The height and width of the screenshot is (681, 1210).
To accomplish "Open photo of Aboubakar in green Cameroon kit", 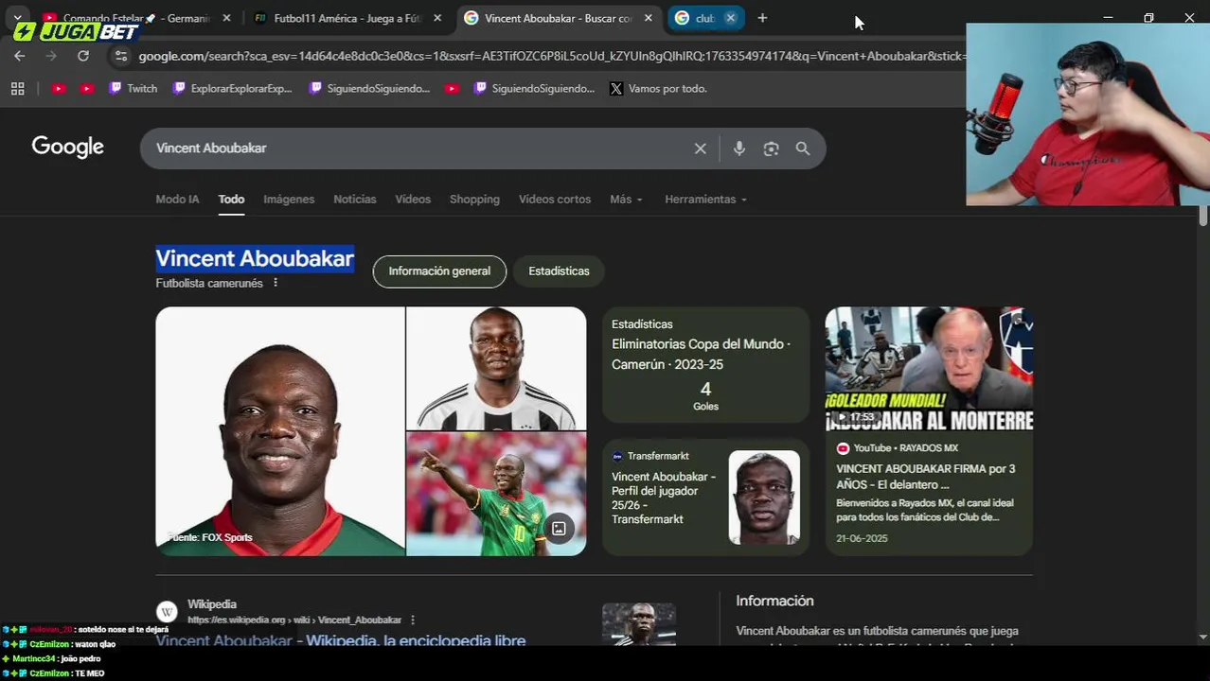I will pos(496,495).
